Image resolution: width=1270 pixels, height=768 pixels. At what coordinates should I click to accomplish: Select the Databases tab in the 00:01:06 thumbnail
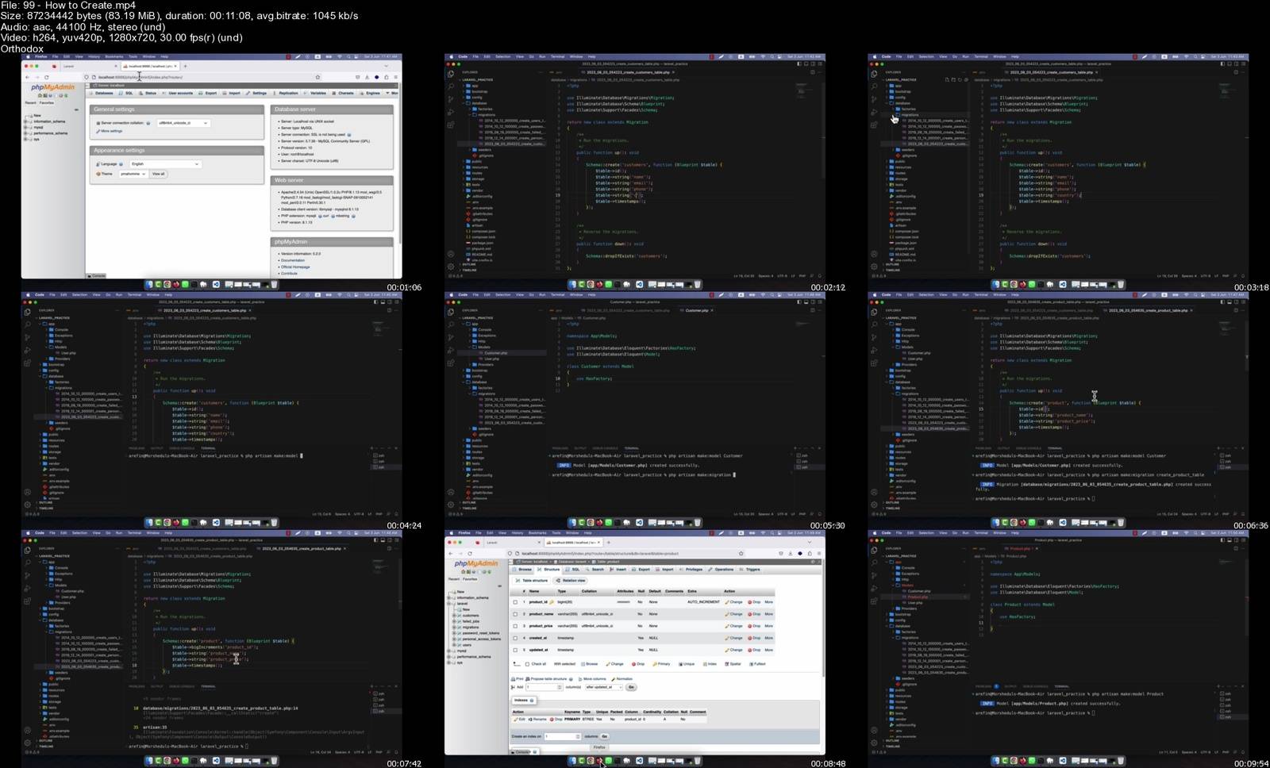click(103, 93)
